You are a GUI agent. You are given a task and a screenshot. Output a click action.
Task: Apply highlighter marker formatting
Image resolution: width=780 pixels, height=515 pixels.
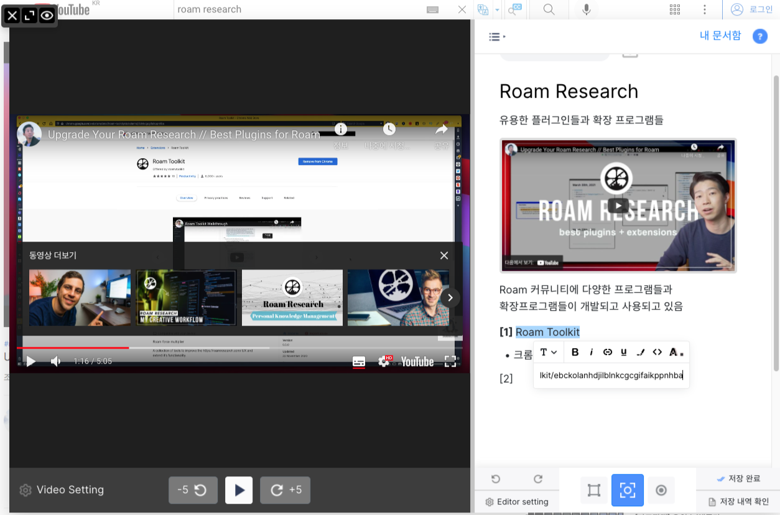coord(641,352)
